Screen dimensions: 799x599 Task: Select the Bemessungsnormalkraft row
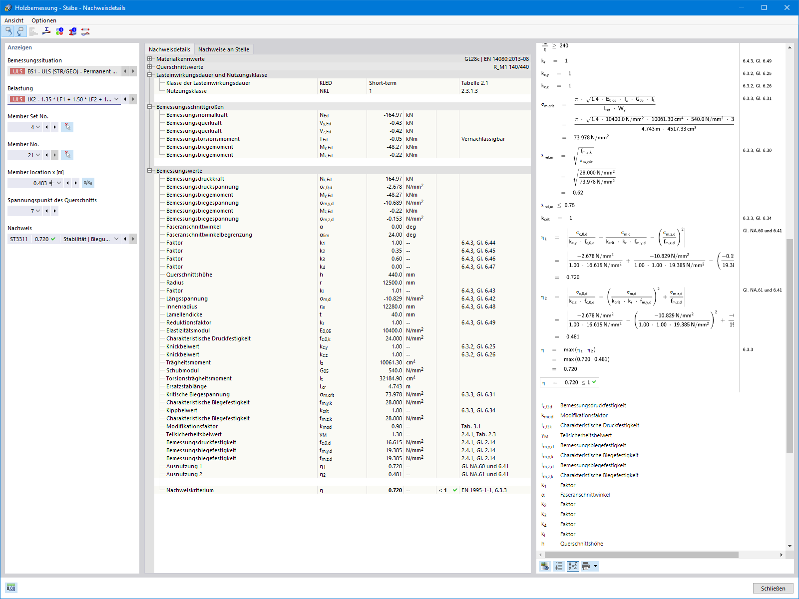[343, 115]
